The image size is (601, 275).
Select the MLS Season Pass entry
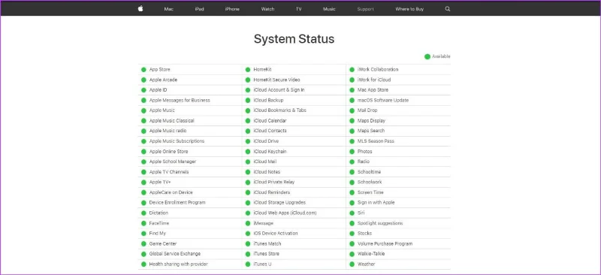coord(376,141)
